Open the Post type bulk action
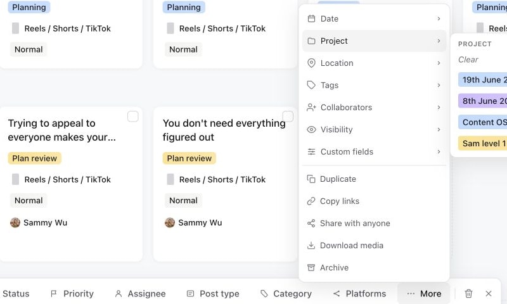 click(x=213, y=293)
